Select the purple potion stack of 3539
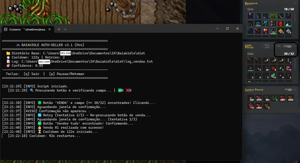 [259, 98]
